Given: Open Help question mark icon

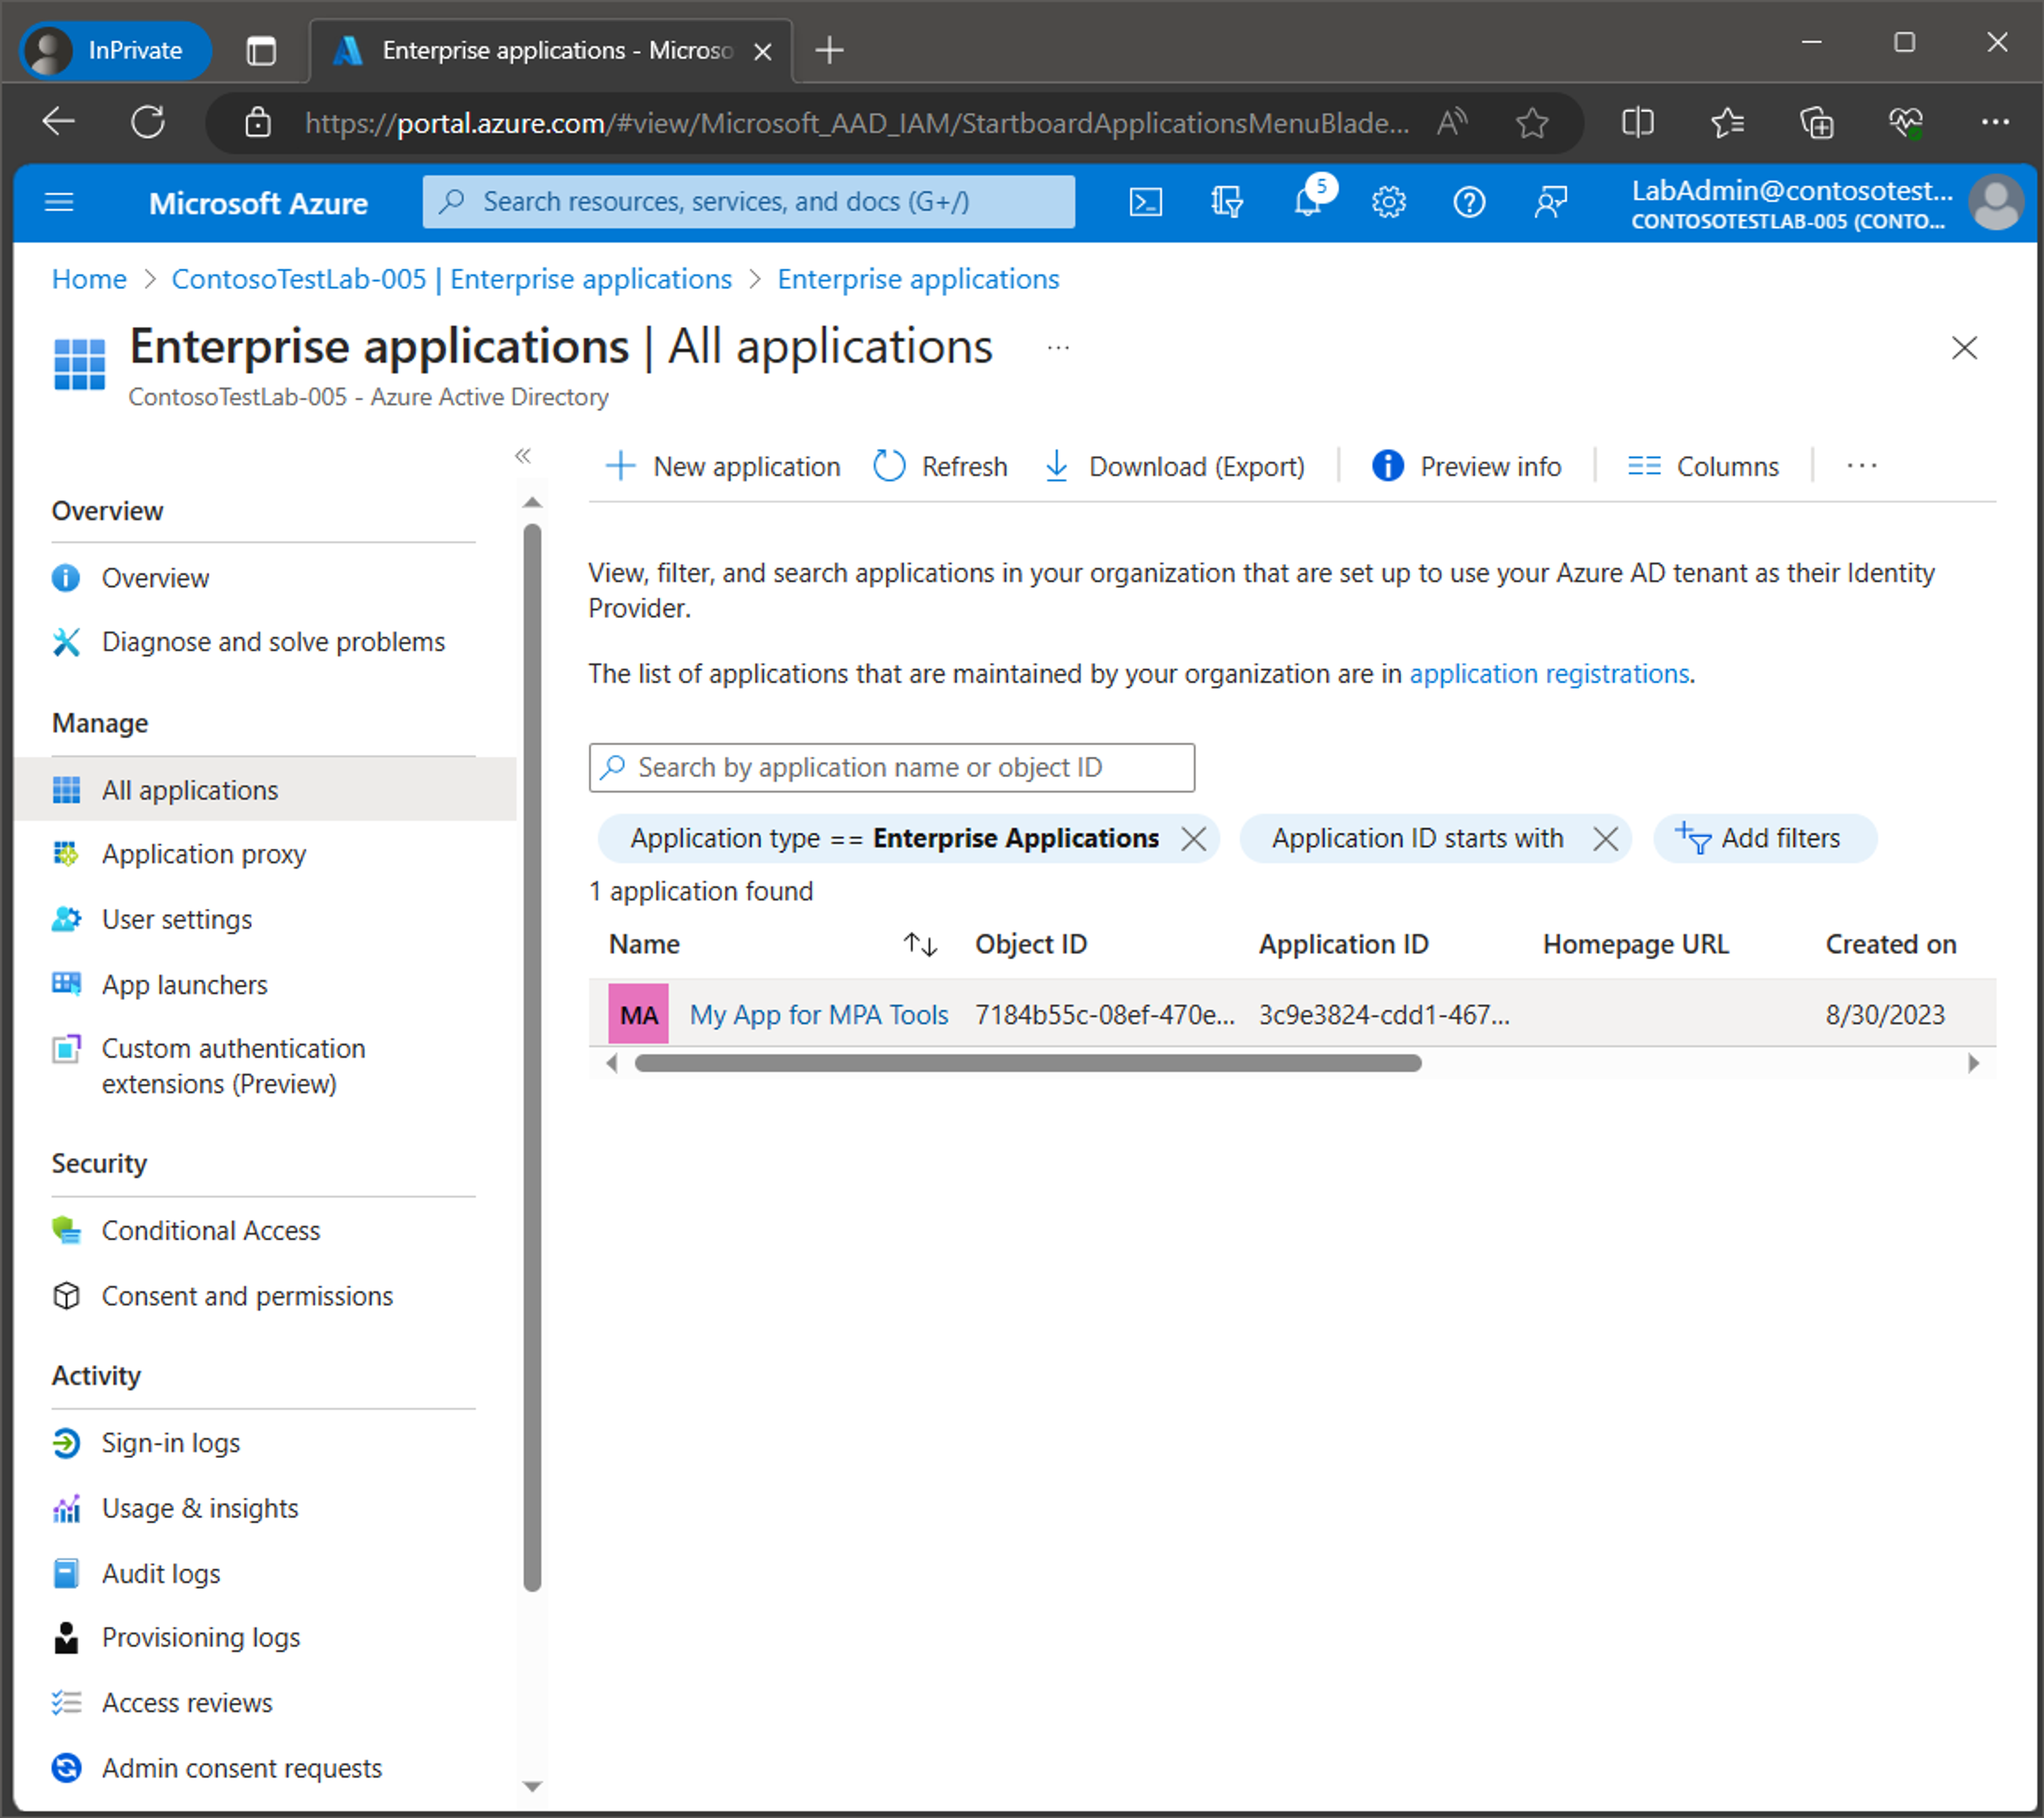Looking at the screenshot, I should pyautogui.click(x=1469, y=203).
